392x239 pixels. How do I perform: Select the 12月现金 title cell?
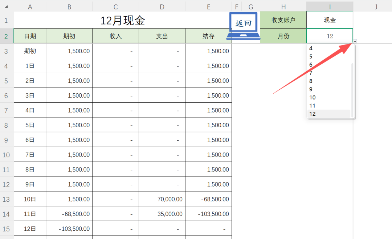[123, 21]
